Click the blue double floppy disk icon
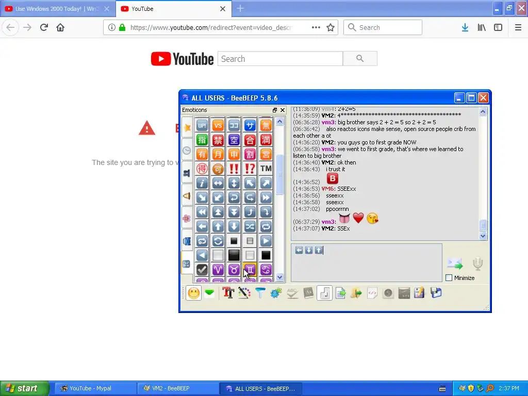 point(436,293)
